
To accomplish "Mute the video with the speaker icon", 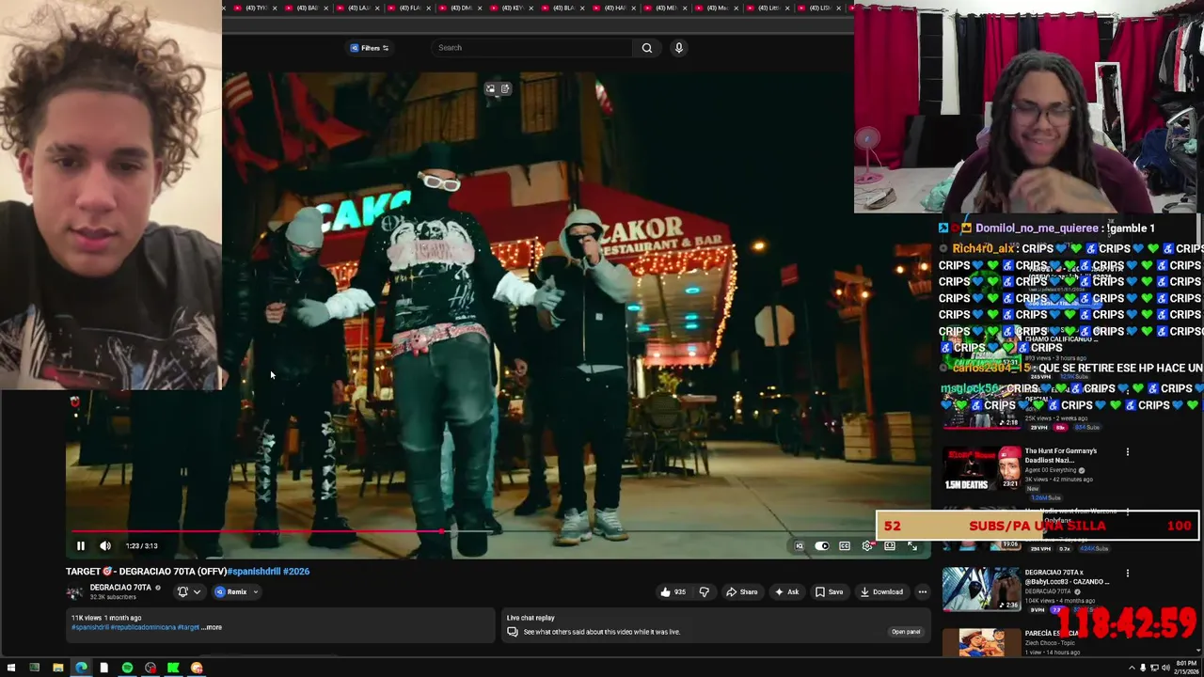I will 105,545.
